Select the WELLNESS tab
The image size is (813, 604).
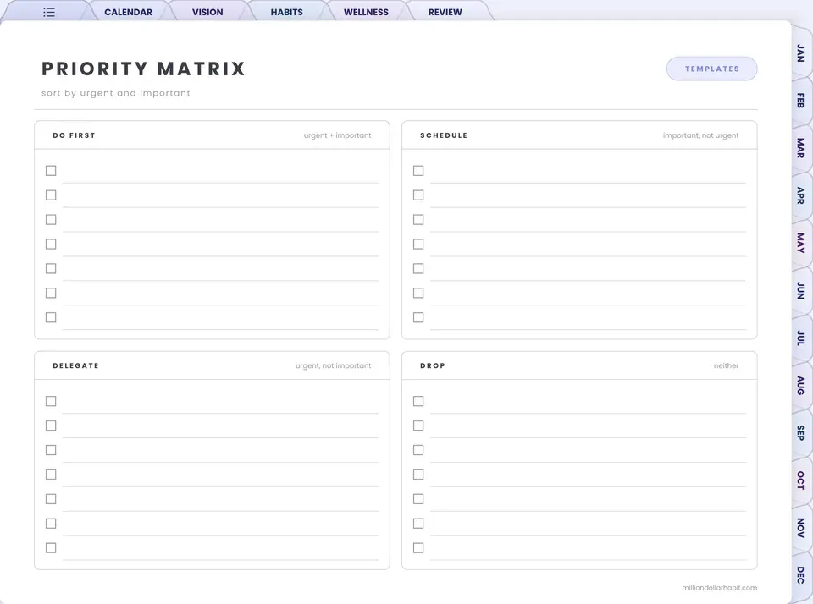pyautogui.click(x=366, y=12)
